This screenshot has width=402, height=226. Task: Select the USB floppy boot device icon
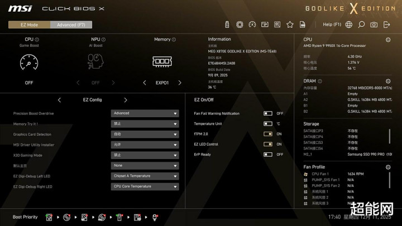point(137,217)
